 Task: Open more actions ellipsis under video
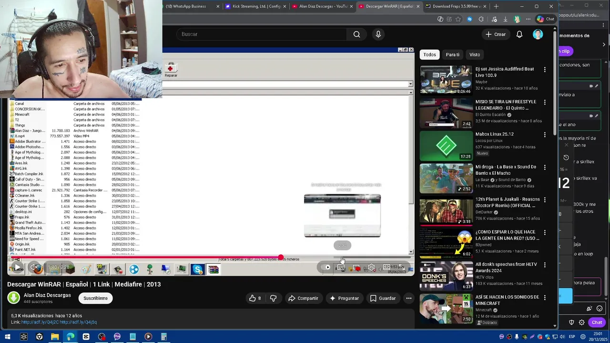(409, 298)
